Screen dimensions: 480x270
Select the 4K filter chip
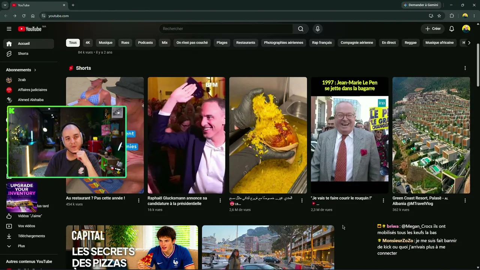click(x=88, y=43)
